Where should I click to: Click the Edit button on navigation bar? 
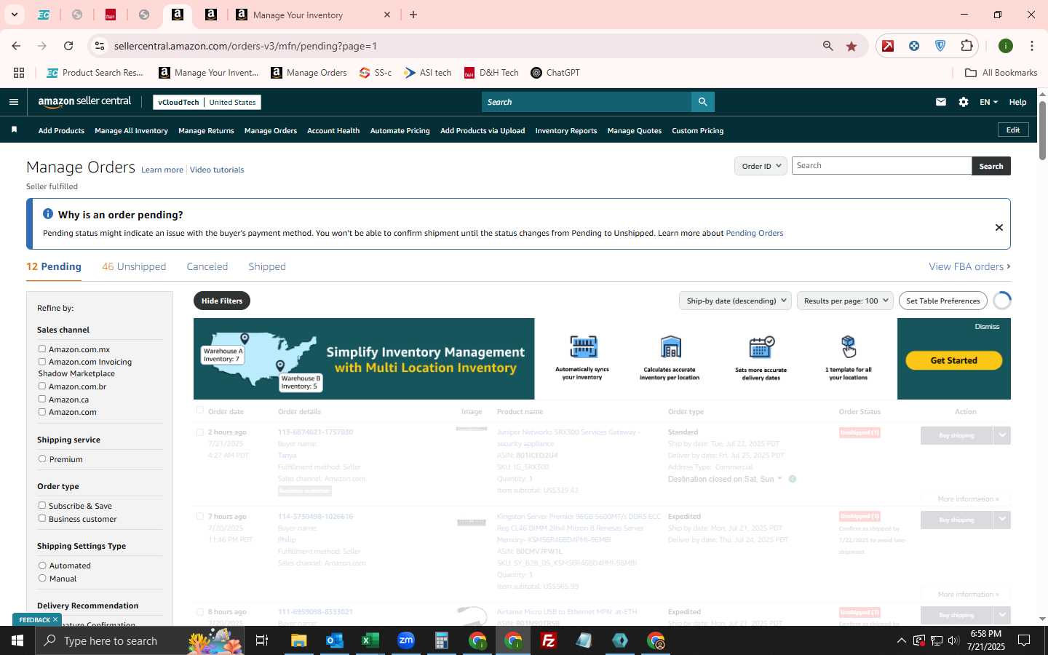[1013, 130]
